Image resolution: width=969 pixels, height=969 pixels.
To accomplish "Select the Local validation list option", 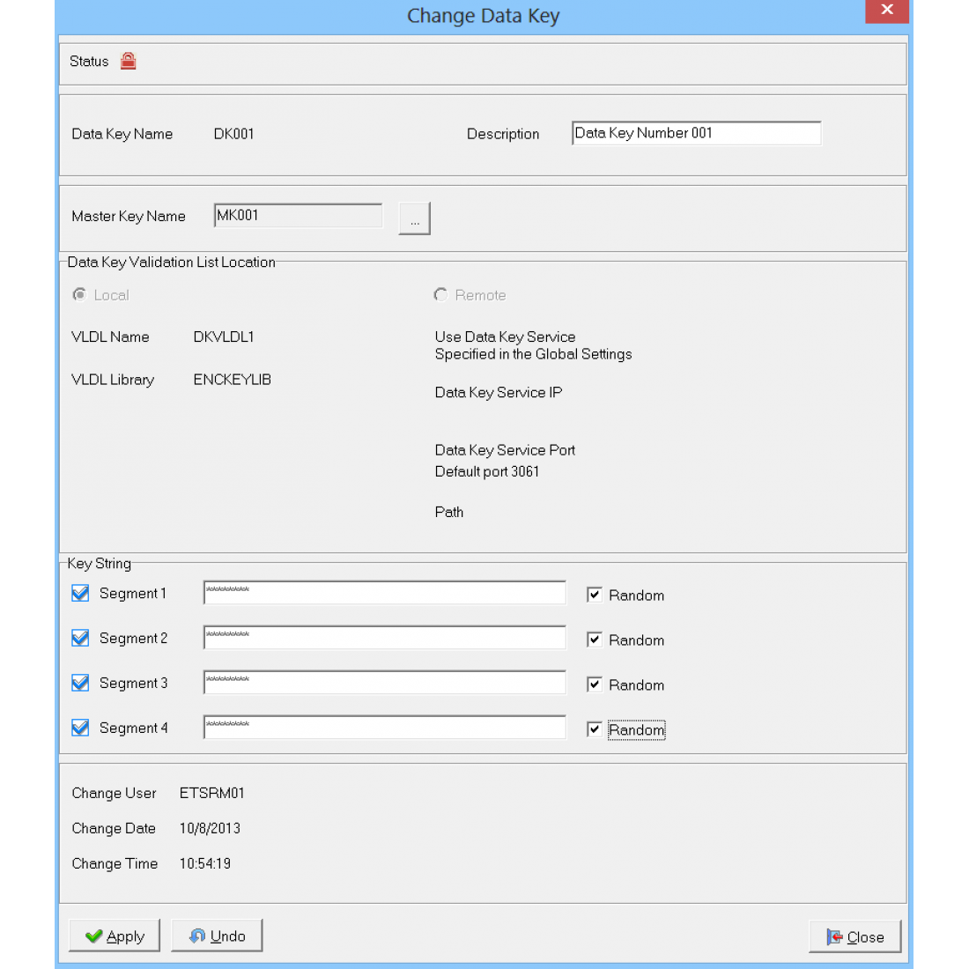I will pyautogui.click(x=79, y=294).
